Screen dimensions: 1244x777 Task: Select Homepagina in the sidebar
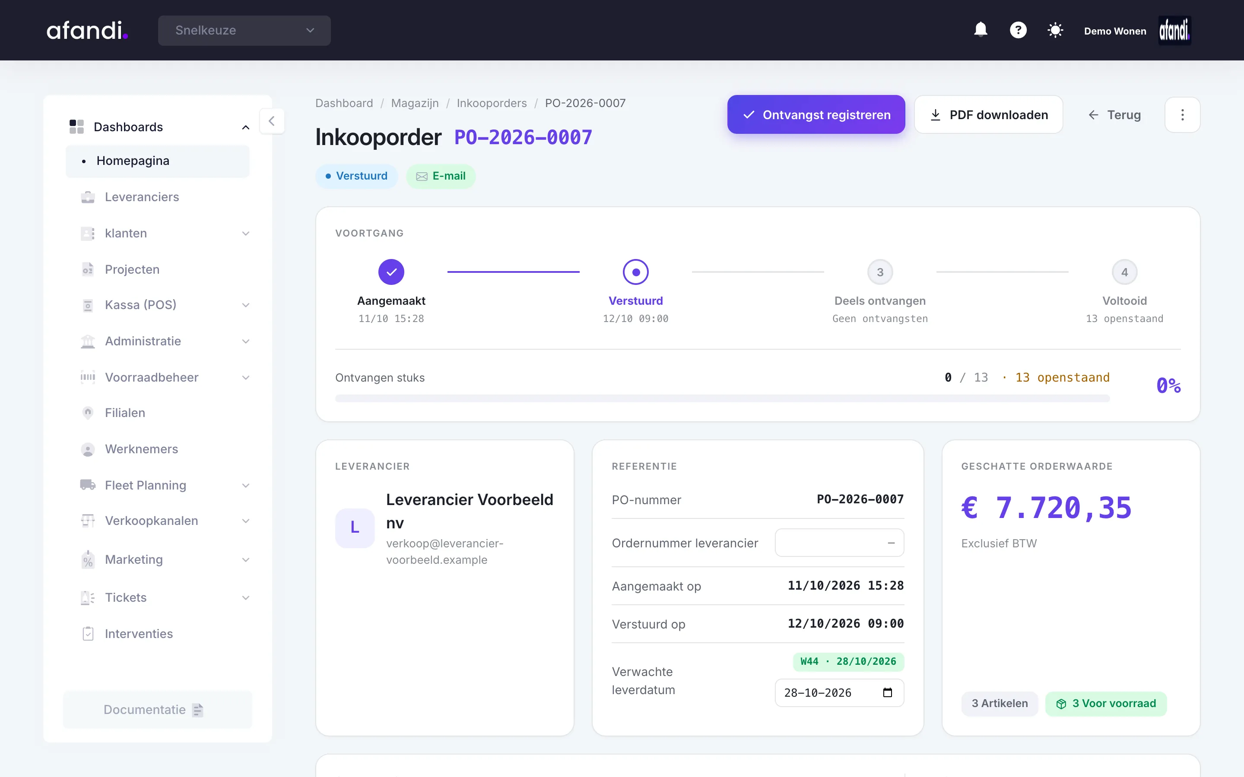157,161
